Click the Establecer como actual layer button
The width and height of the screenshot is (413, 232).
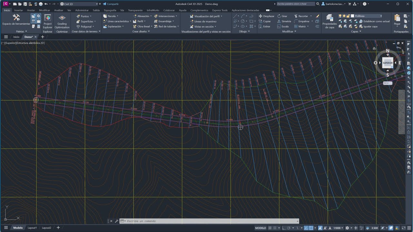click(374, 21)
